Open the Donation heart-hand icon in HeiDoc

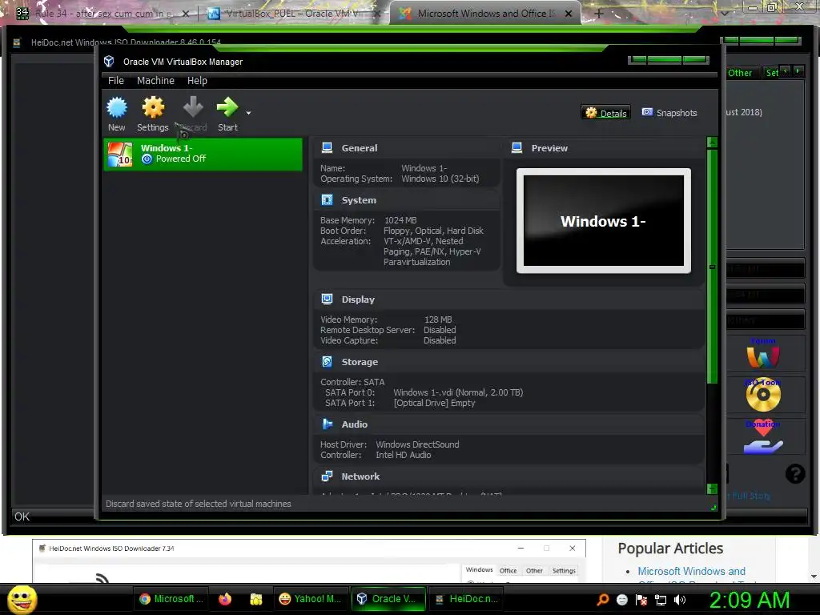click(763, 436)
